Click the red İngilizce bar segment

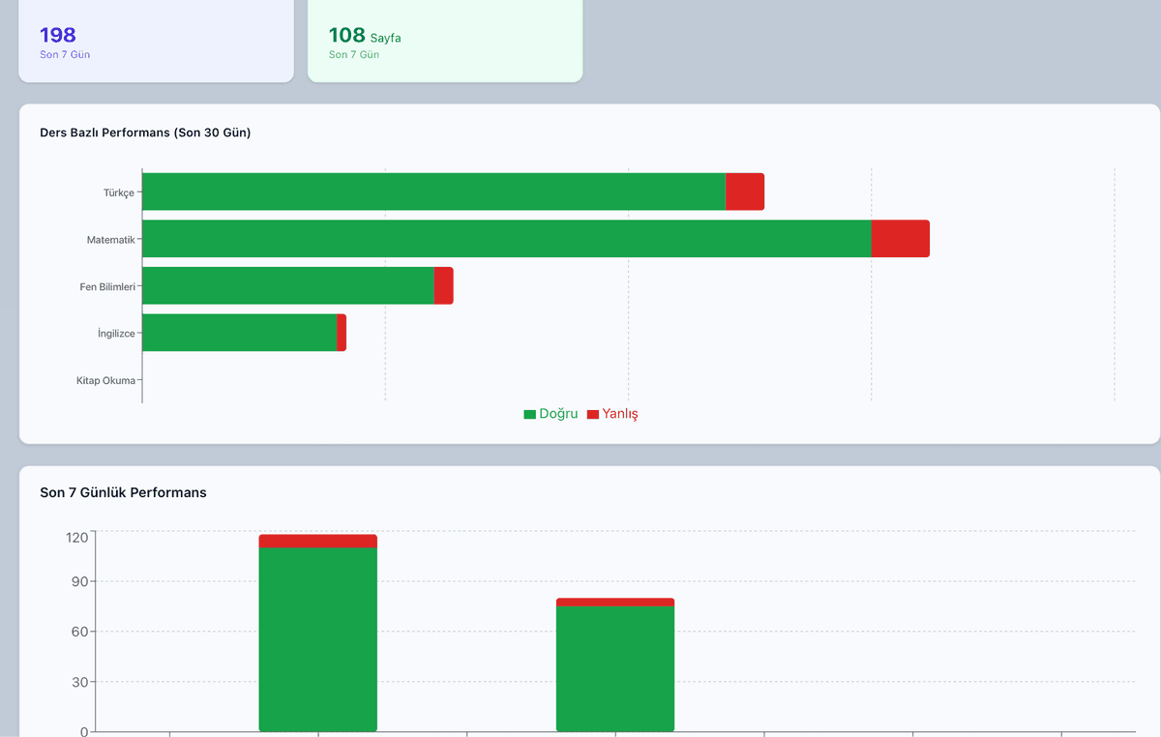[342, 333]
